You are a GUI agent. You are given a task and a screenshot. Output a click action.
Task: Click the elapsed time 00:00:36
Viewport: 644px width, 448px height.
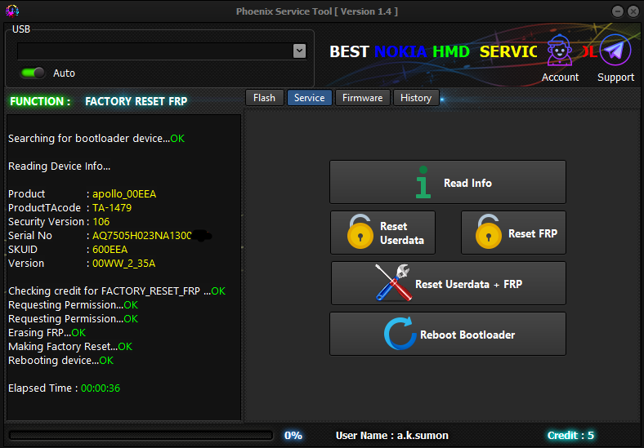[101, 388]
